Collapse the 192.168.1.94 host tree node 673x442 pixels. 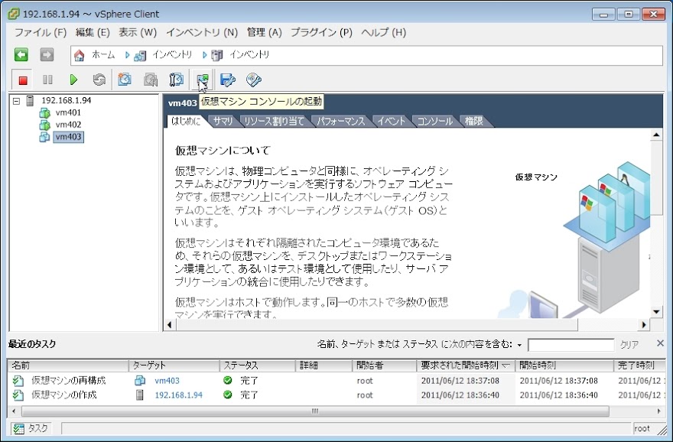[16, 101]
